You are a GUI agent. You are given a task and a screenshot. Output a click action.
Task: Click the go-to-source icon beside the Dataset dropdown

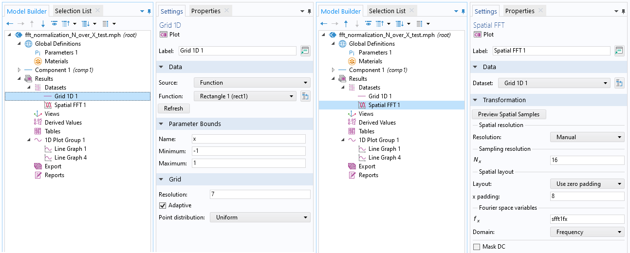(x=619, y=83)
